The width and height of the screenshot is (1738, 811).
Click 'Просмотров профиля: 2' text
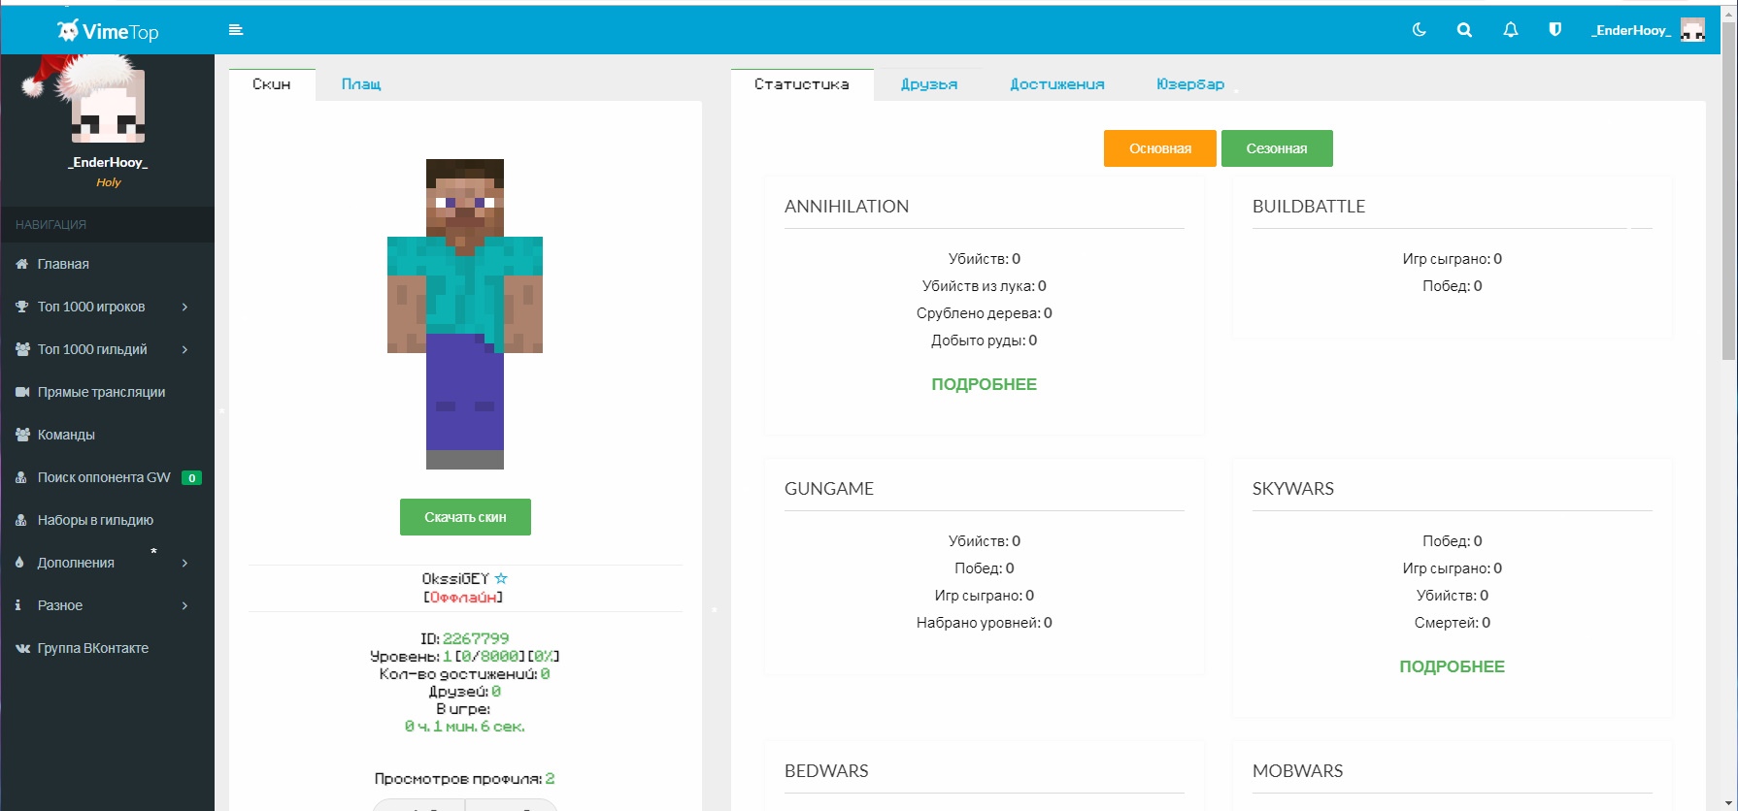click(x=465, y=779)
